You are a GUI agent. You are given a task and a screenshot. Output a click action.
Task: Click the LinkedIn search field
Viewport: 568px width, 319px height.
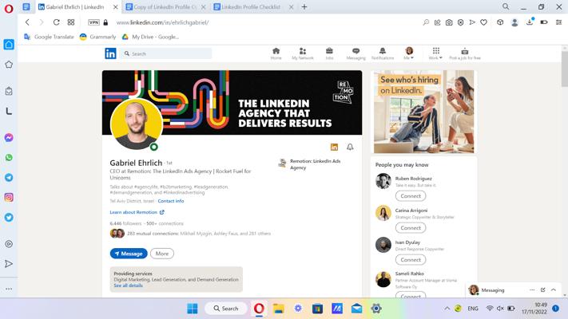pyautogui.click(x=169, y=53)
